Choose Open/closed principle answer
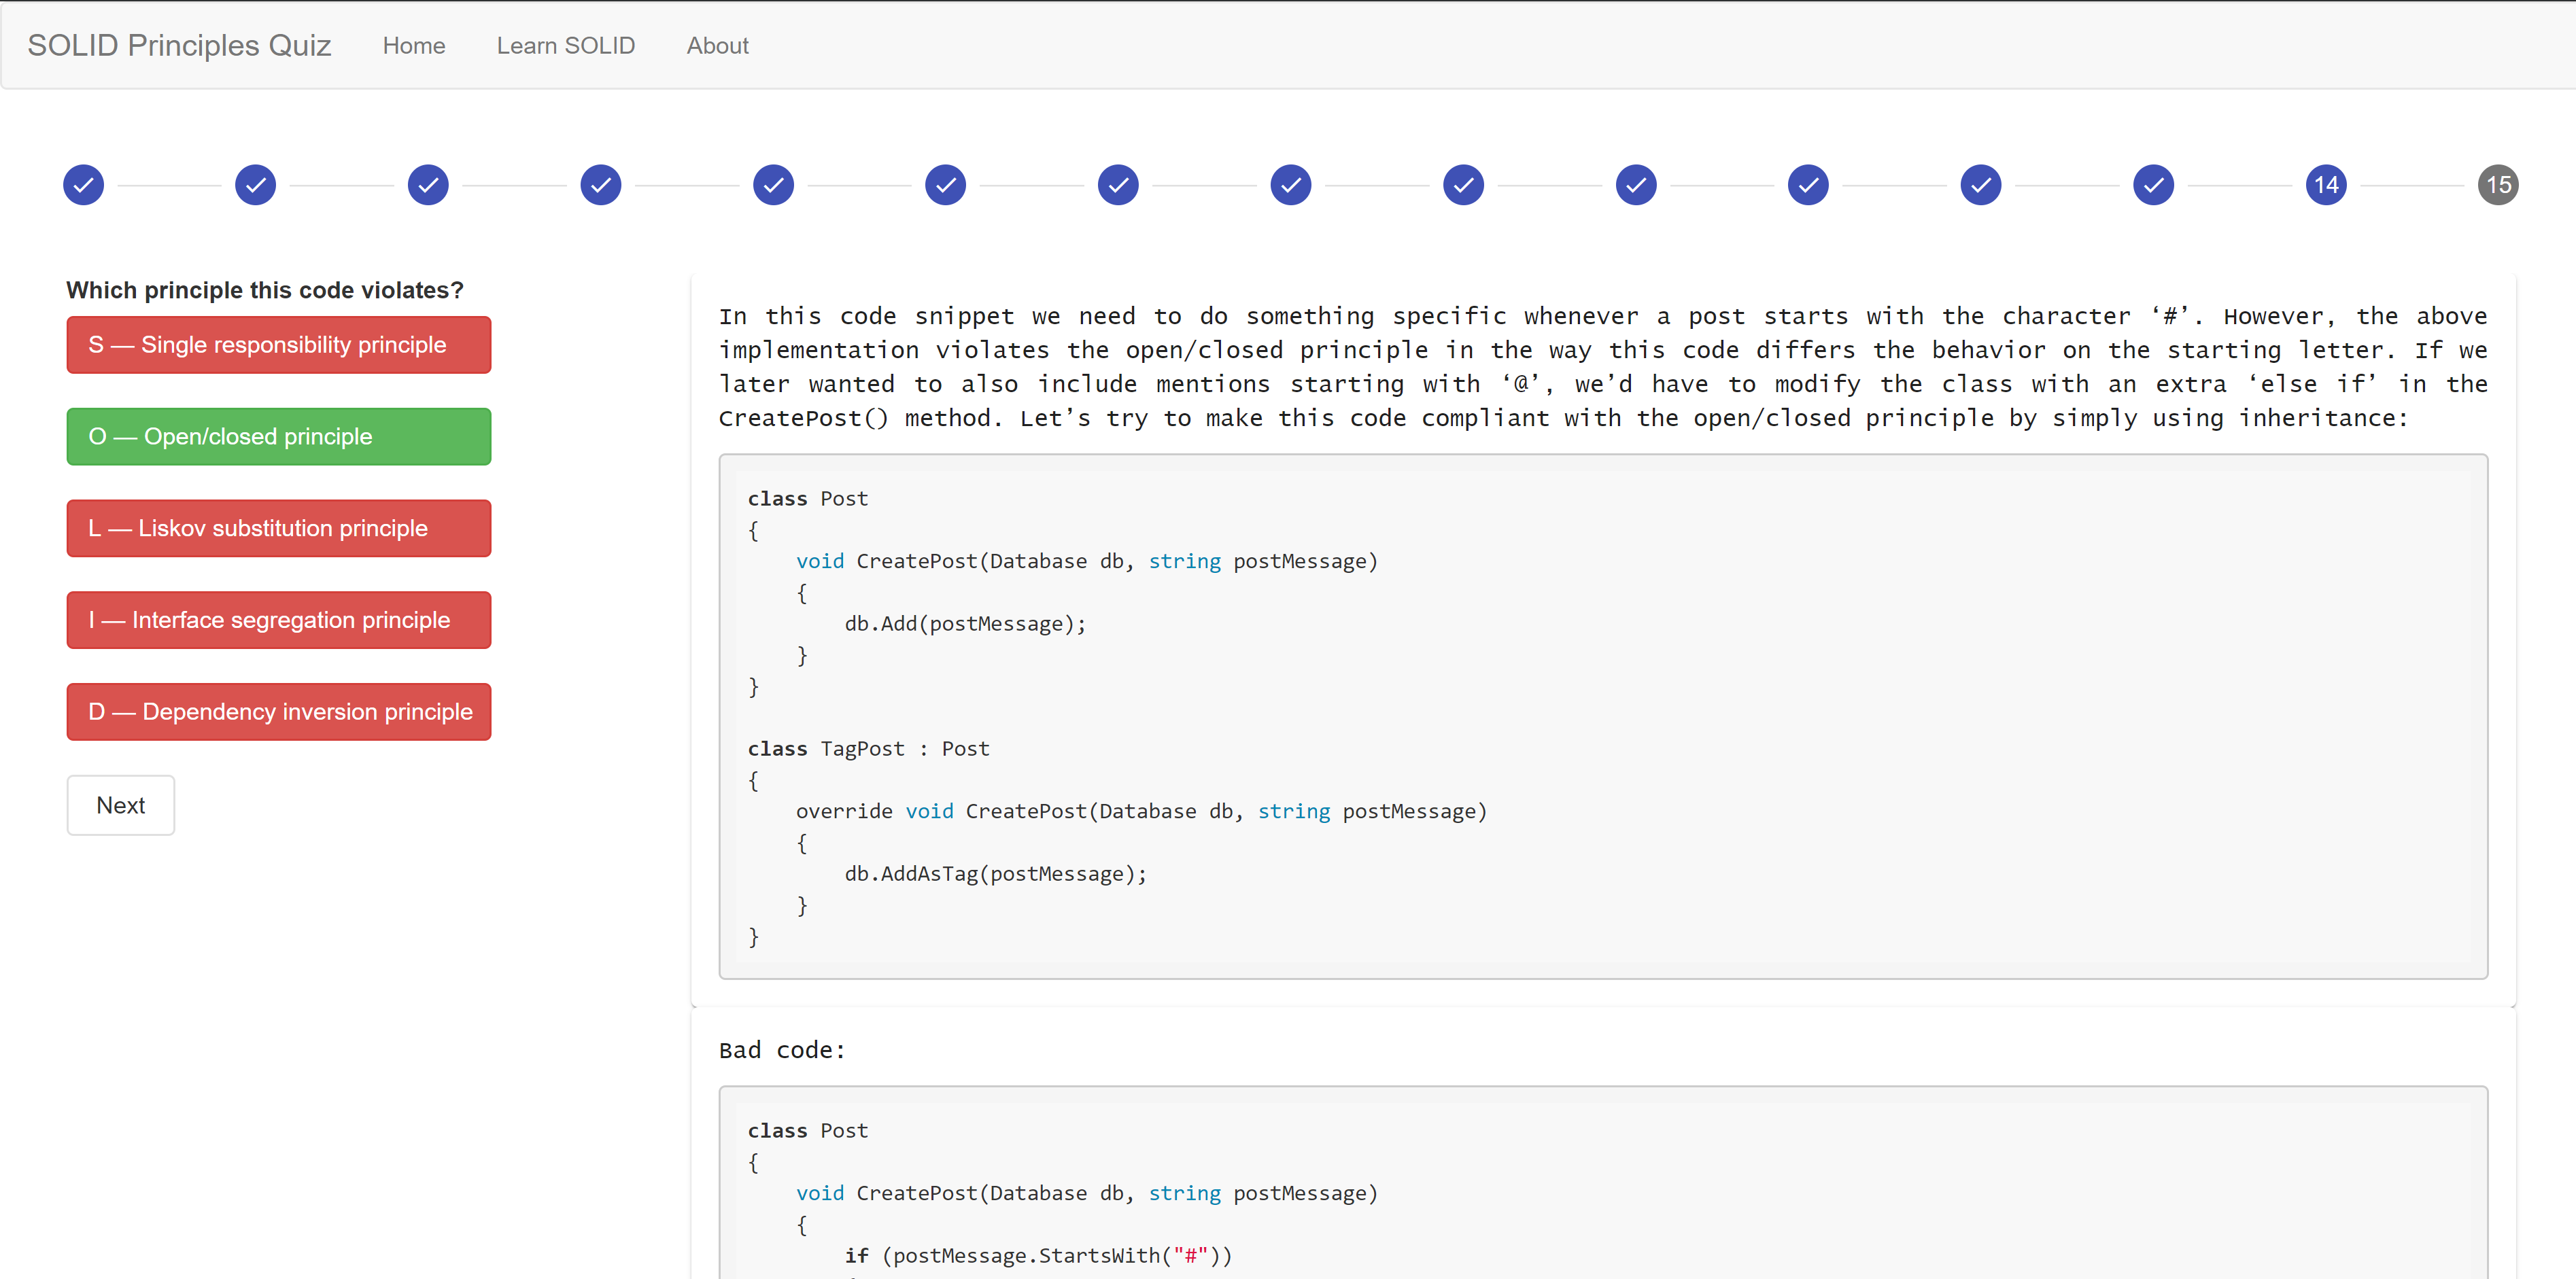Viewport: 2576px width, 1279px height. (x=279, y=437)
